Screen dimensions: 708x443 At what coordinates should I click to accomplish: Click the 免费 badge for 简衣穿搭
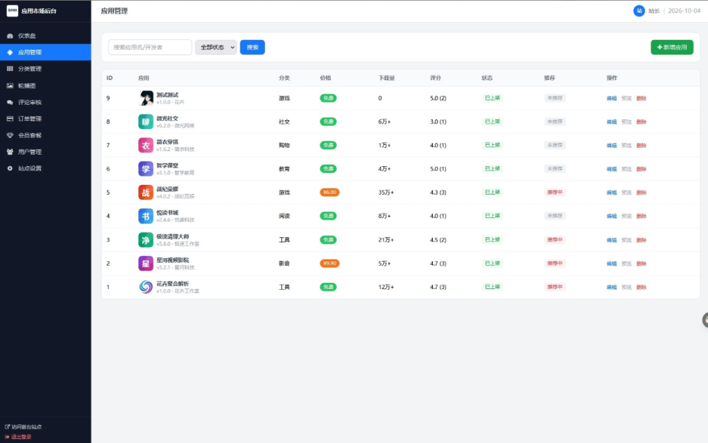pos(328,145)
